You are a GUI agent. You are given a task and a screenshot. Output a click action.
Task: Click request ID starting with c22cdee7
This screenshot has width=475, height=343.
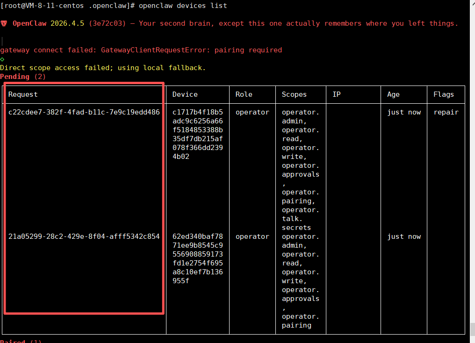(x=84, y=112)
